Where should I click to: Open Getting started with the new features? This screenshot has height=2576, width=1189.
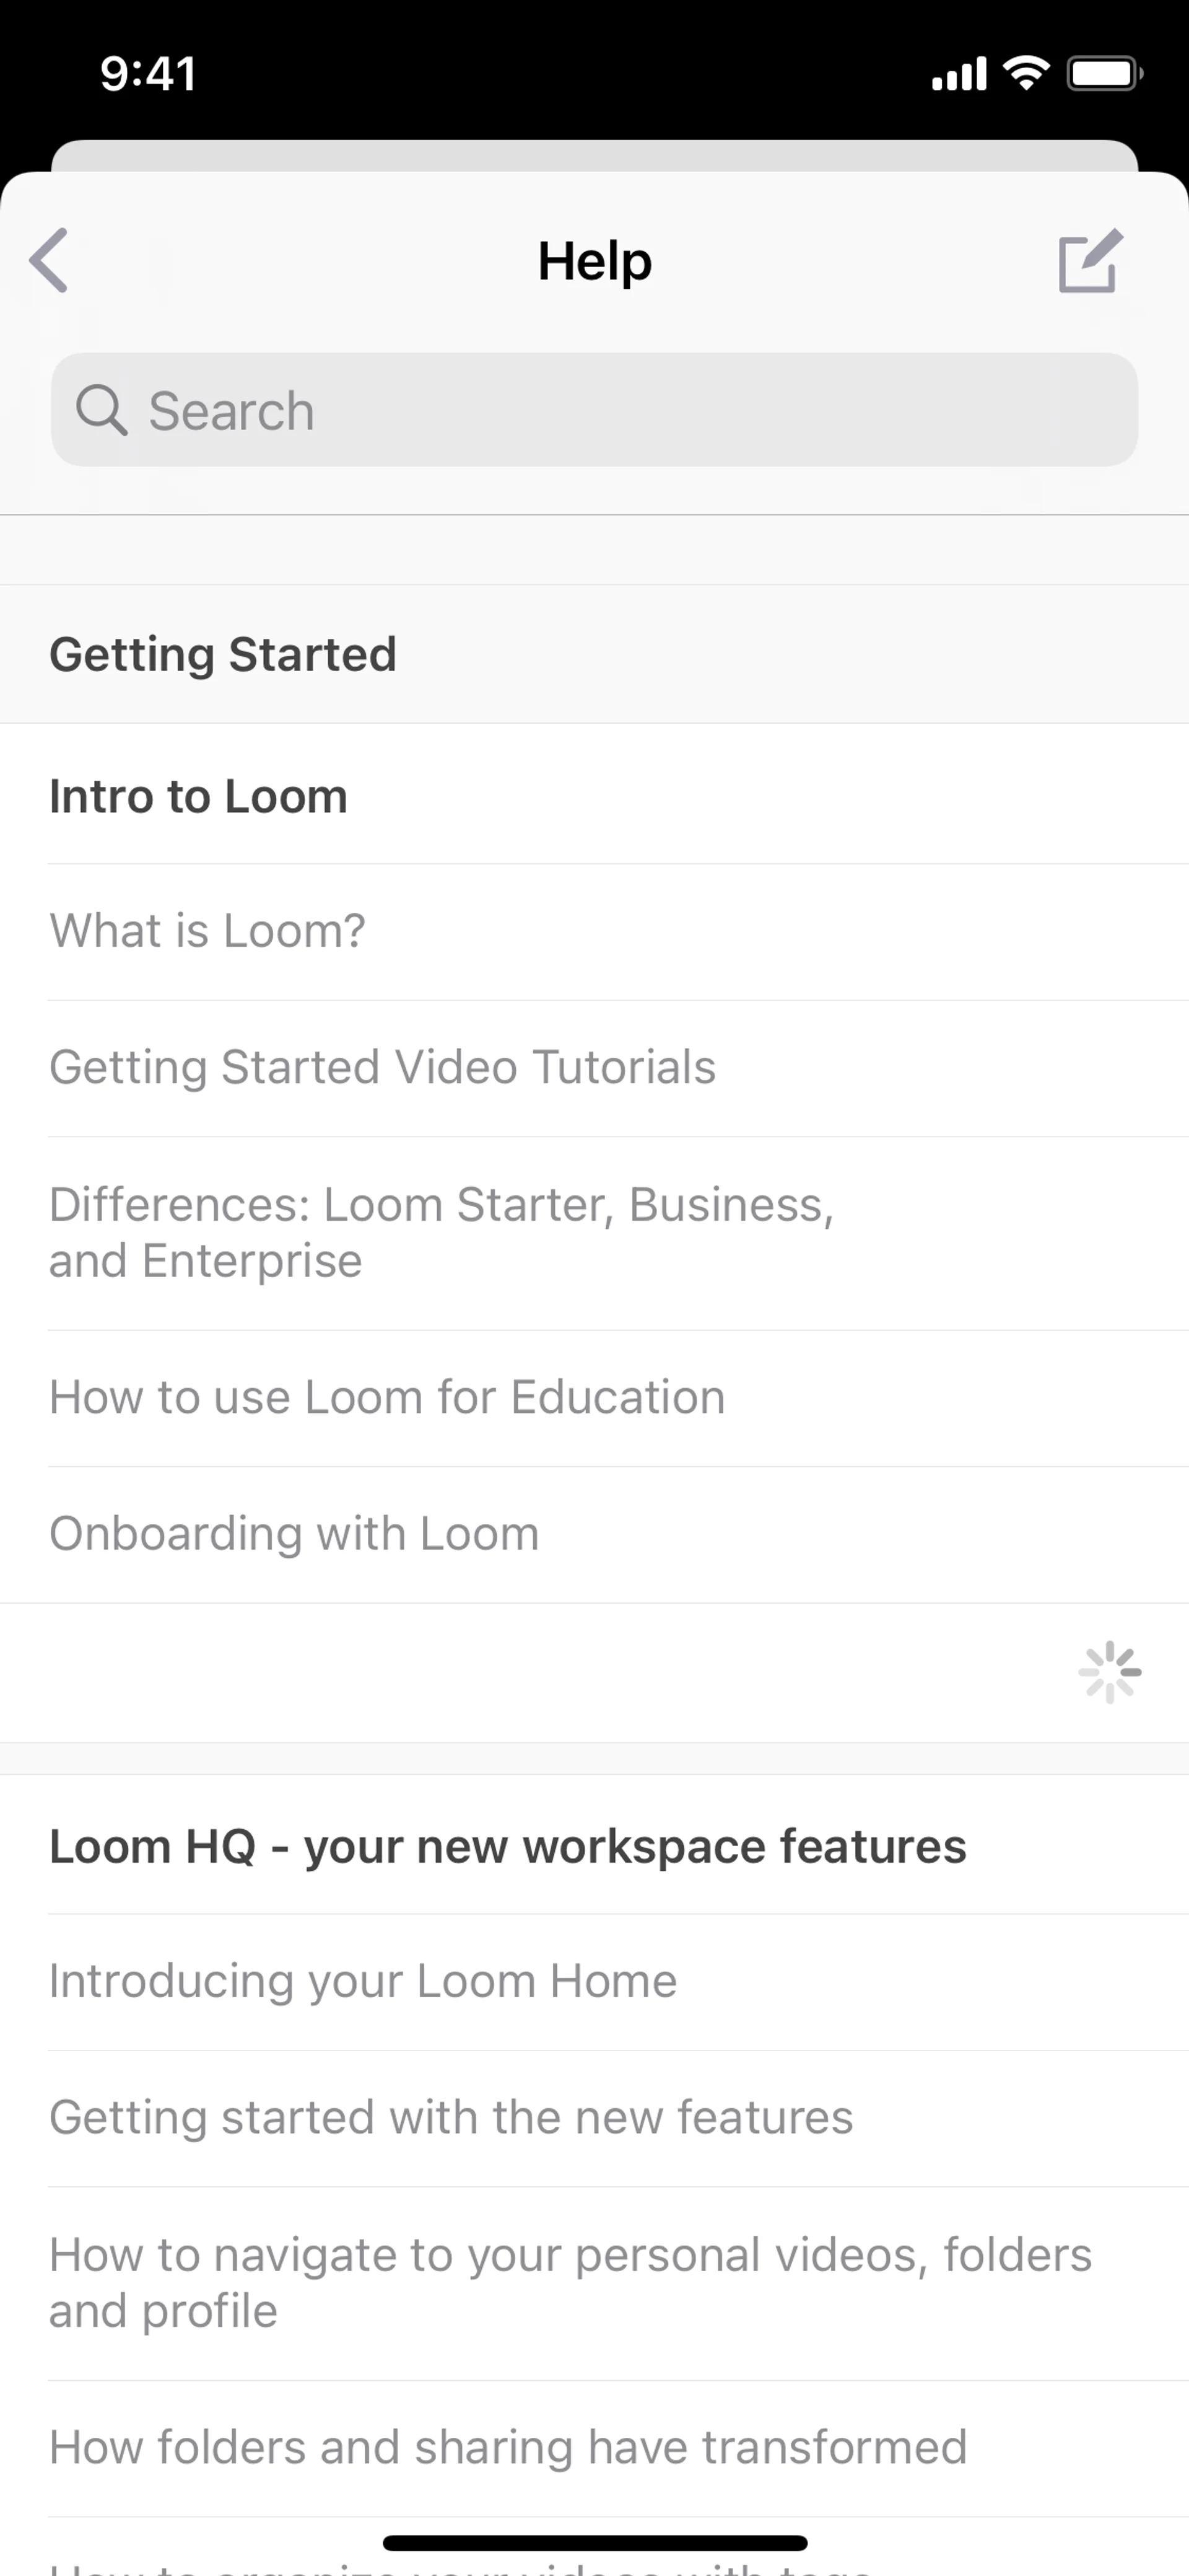[451, 2117]
